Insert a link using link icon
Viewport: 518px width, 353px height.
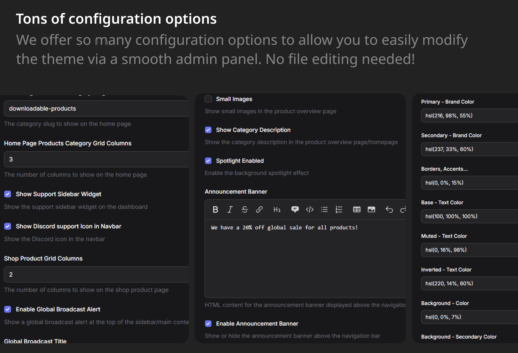tap(259, 209)
